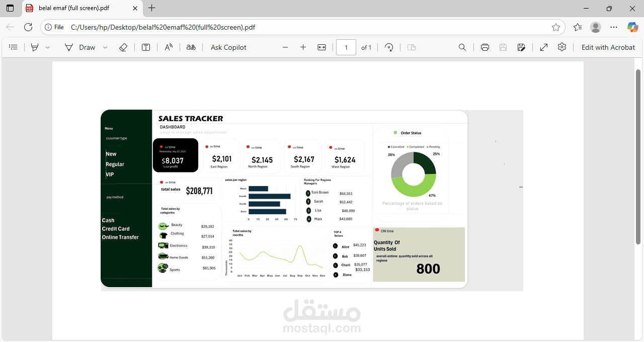Click total sales value $208,771
Screen dimensions: 644x342
coord(199,191)
